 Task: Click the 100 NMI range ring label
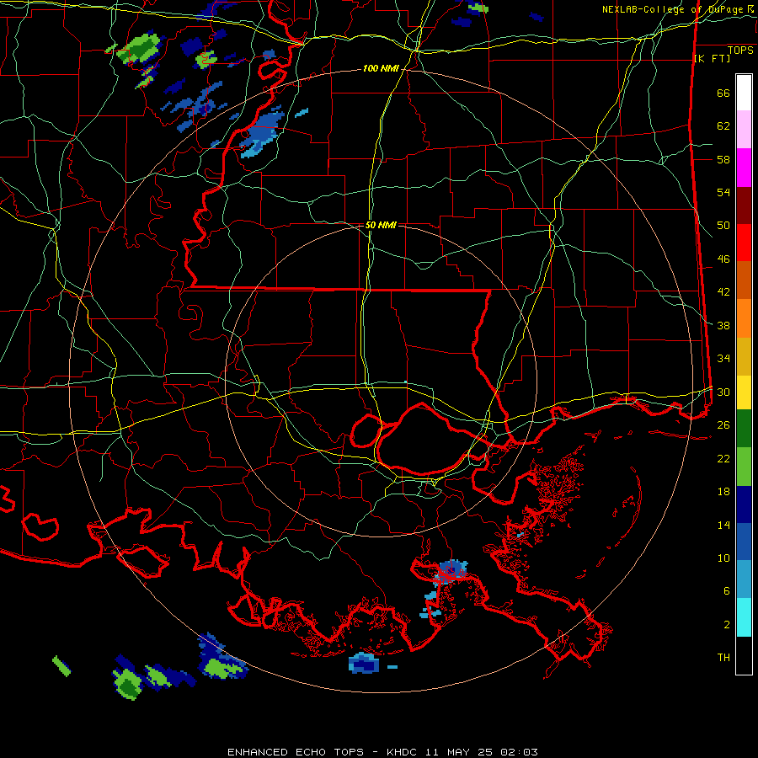pyautogui.click(x=381, y=69)
